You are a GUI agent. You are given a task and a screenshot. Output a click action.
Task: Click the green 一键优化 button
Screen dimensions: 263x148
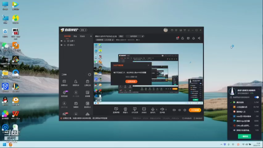tap(244, 136)
